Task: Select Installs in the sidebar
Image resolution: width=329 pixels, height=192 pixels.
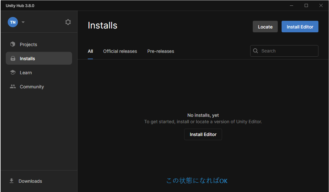Action: point(39,58)
